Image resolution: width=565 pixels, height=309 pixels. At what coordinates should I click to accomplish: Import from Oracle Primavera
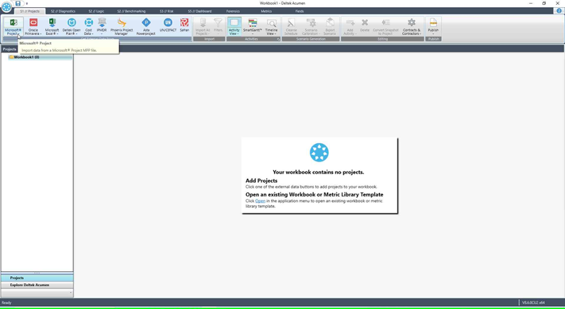click(33, 26)
